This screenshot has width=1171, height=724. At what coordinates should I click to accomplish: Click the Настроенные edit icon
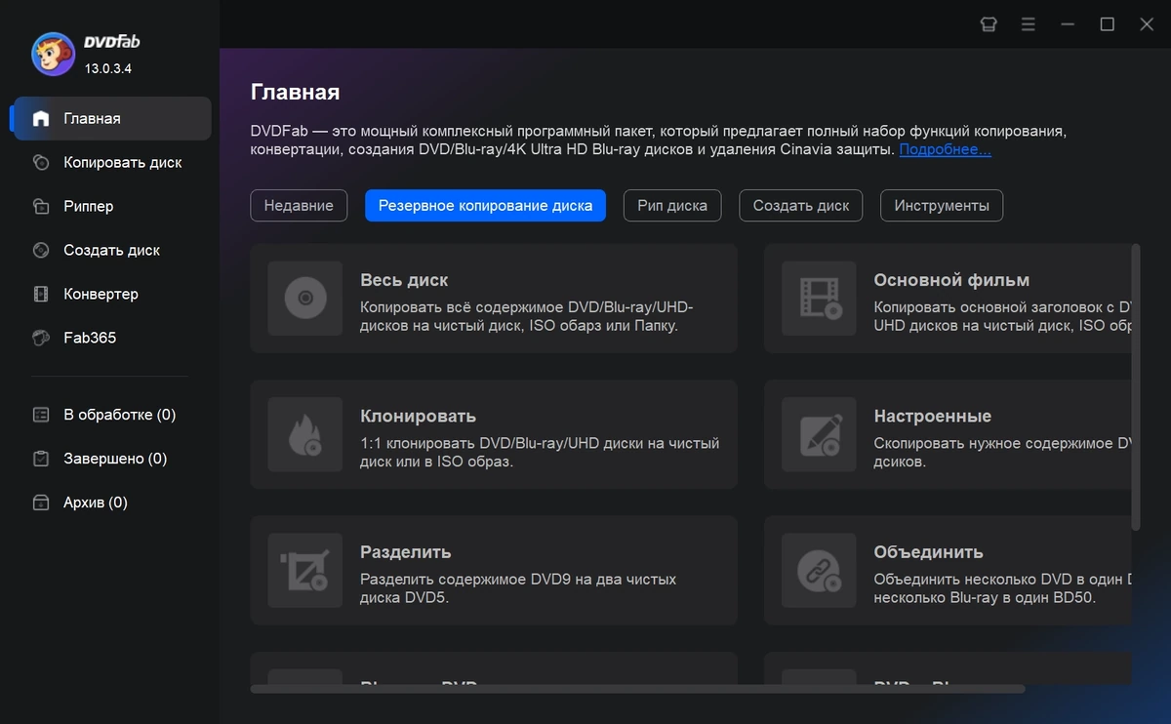click(820, 434)
